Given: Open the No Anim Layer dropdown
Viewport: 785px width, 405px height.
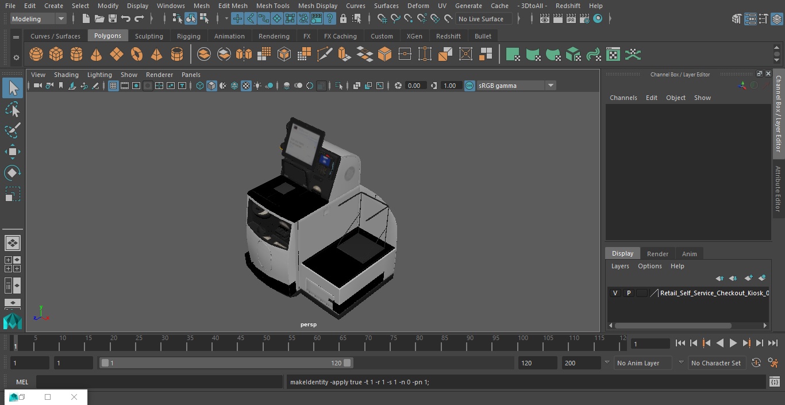Looking at the screenshot, I should click(x=644, y=363).
